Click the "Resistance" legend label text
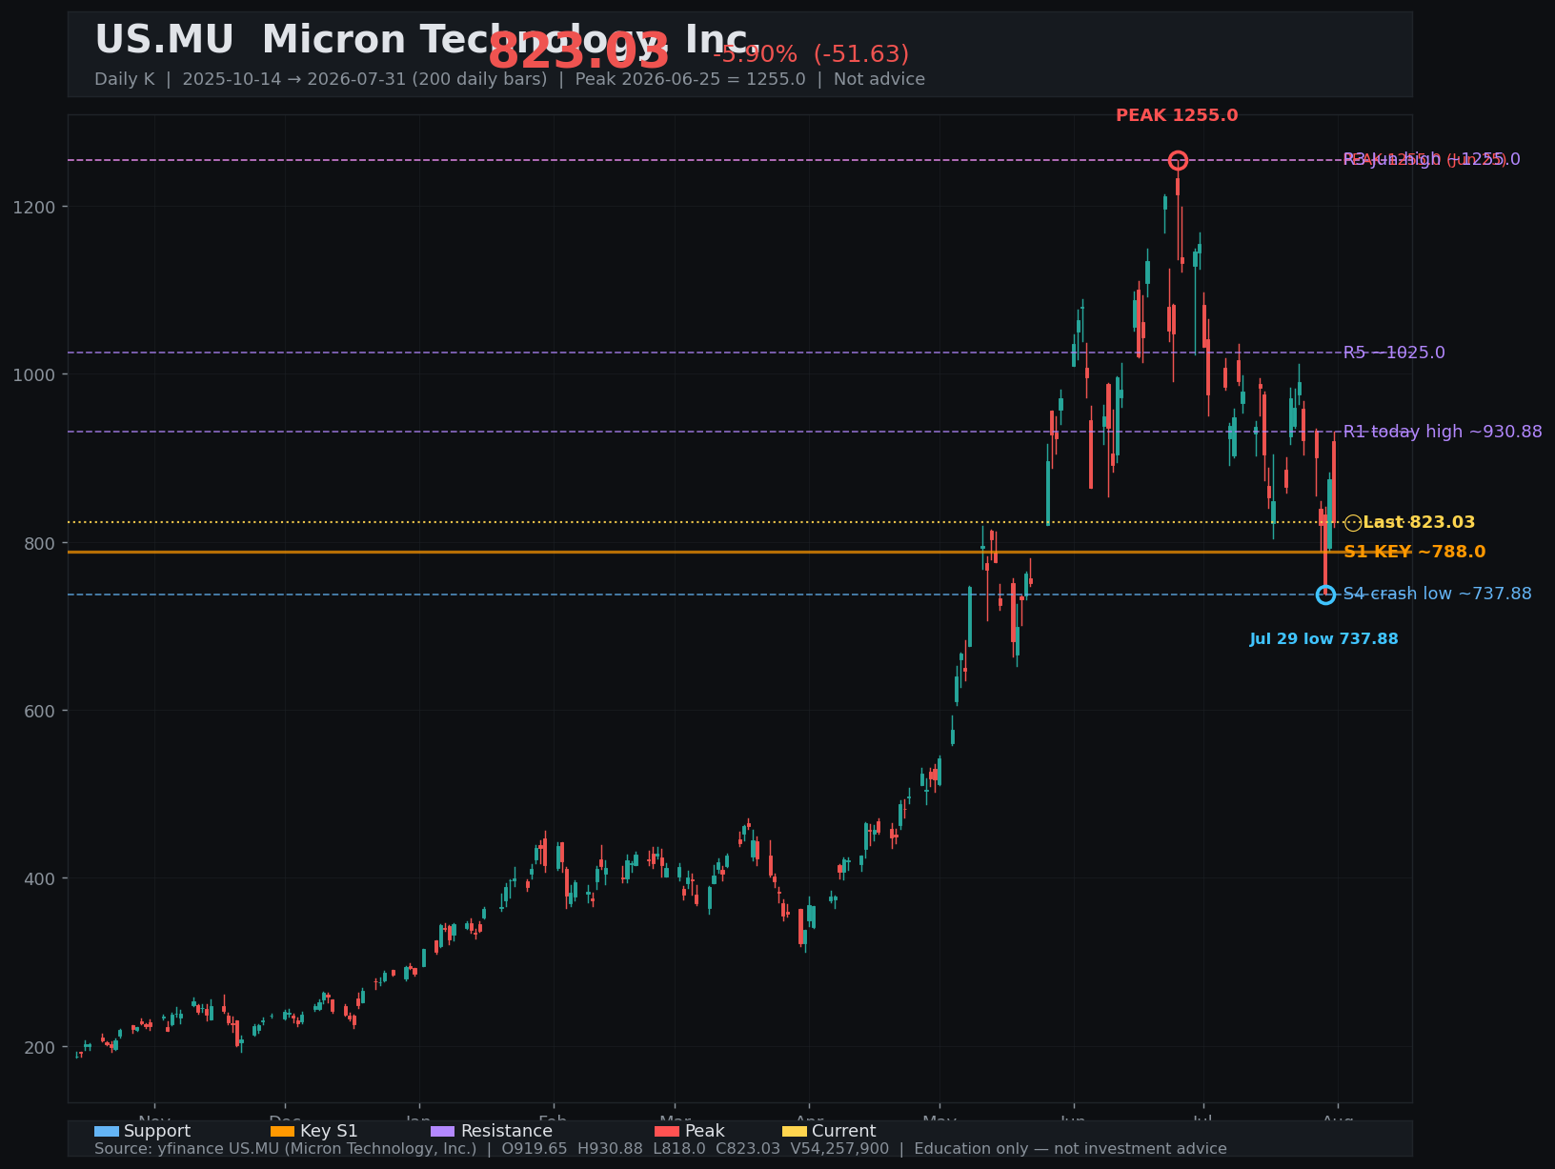Screen dimensions: 1555x1169 click(x=507, y=1131)
